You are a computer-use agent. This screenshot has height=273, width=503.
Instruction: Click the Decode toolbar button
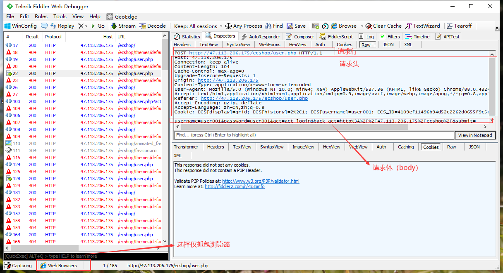click(x=153, y=26)
